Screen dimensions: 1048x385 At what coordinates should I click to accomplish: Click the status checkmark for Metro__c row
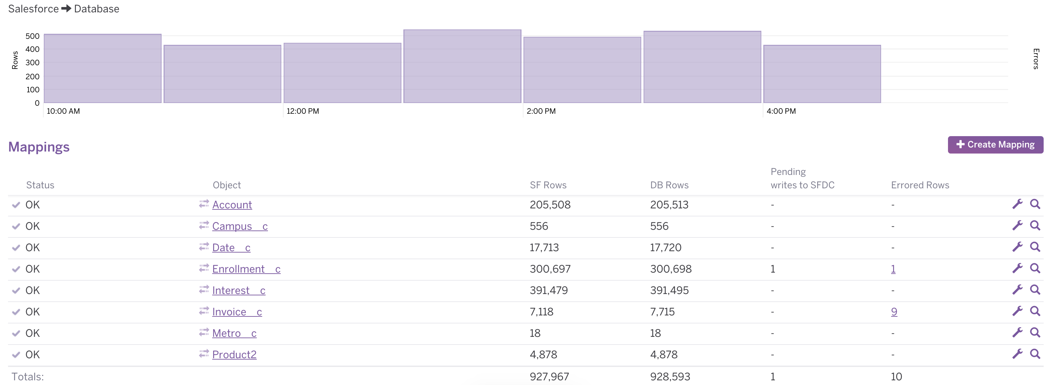coord(16,333)
